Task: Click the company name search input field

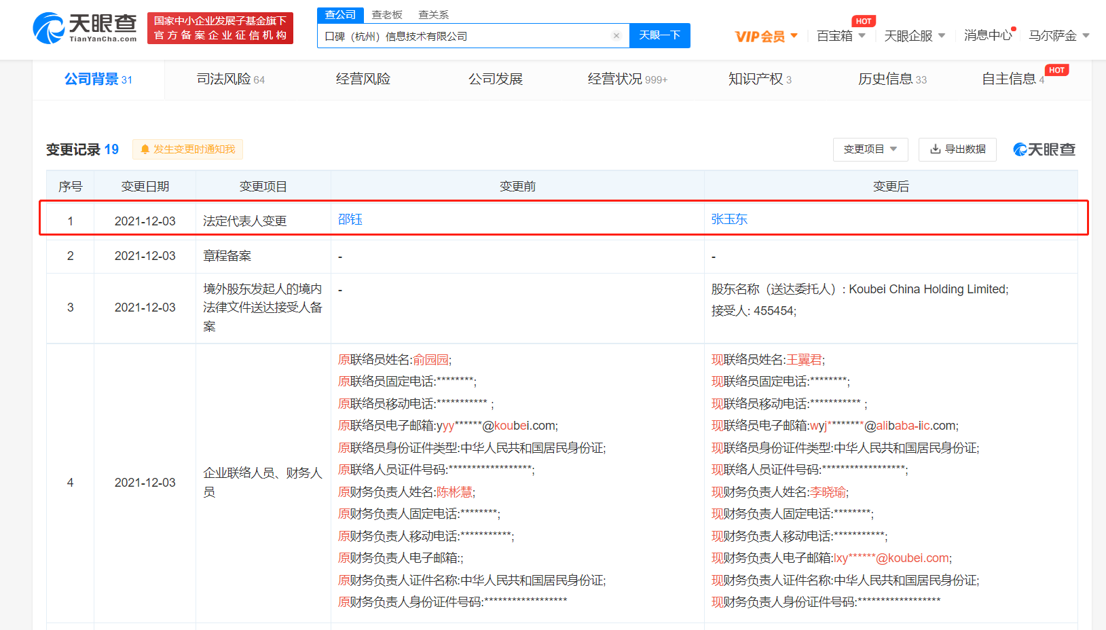Action: (x=465, y=36)
